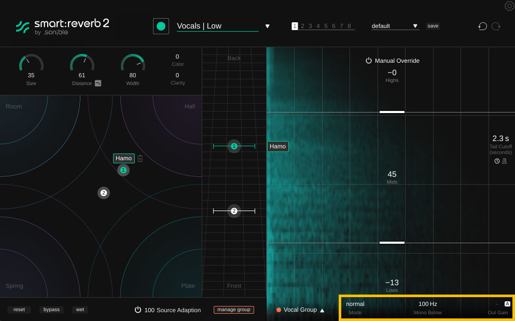Click the auto gain A icon

(507, 304)
